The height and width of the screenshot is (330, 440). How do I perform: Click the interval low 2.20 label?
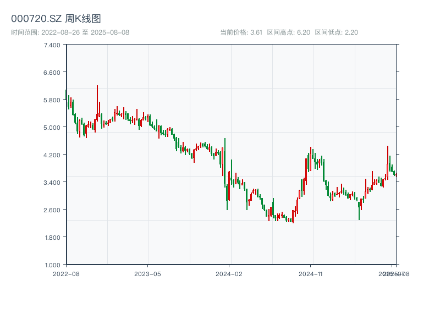click(x=336, y=32)
